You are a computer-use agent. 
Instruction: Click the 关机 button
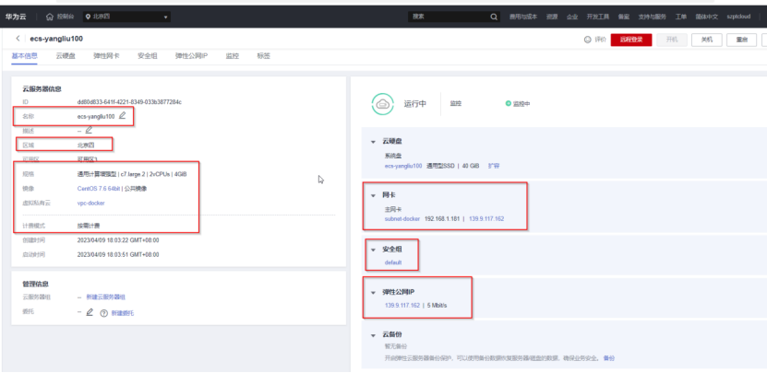pos(707,40)
